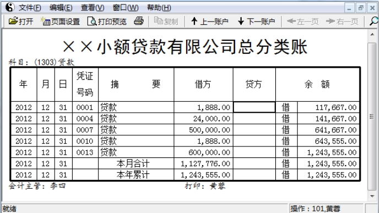Click balance 643,555.00
The width and height of the screenshot is (381, 213).
click(336, 141)
